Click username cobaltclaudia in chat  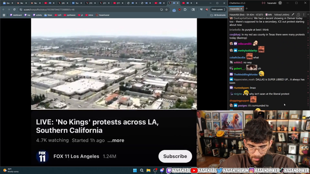pos(237,58)
